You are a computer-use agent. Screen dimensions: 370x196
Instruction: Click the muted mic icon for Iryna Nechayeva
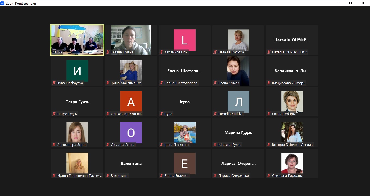click(x=54, y=83)
